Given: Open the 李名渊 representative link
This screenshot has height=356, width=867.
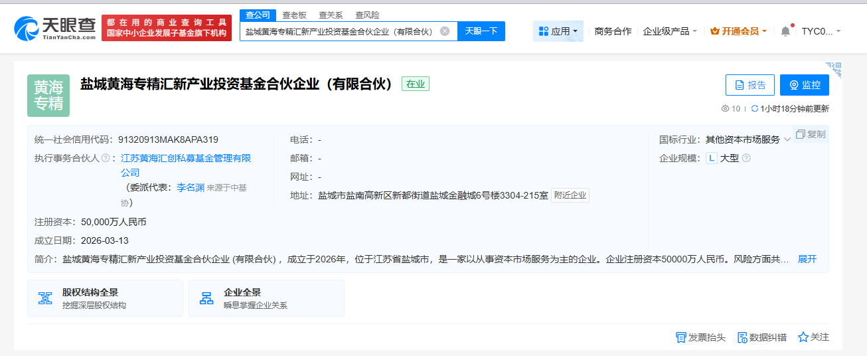Looking at the screenshot, I should (x=190, y=187).
